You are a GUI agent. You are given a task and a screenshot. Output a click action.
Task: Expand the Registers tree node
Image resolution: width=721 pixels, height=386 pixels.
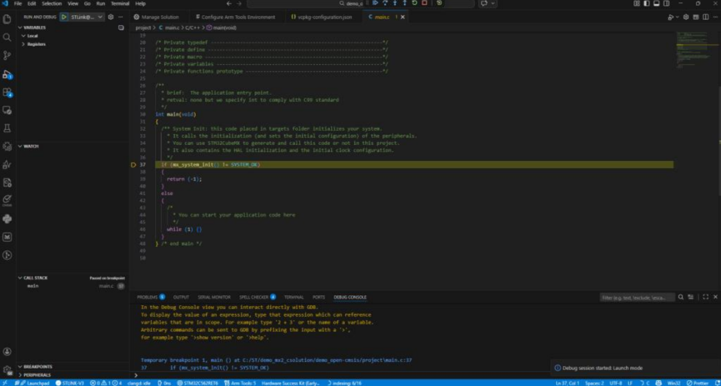[33, 44]
